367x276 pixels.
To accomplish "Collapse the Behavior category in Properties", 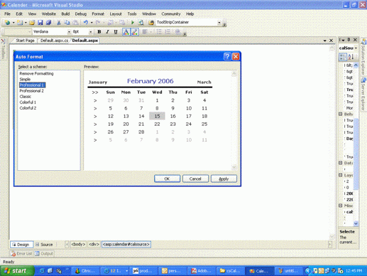I will 341,114.
